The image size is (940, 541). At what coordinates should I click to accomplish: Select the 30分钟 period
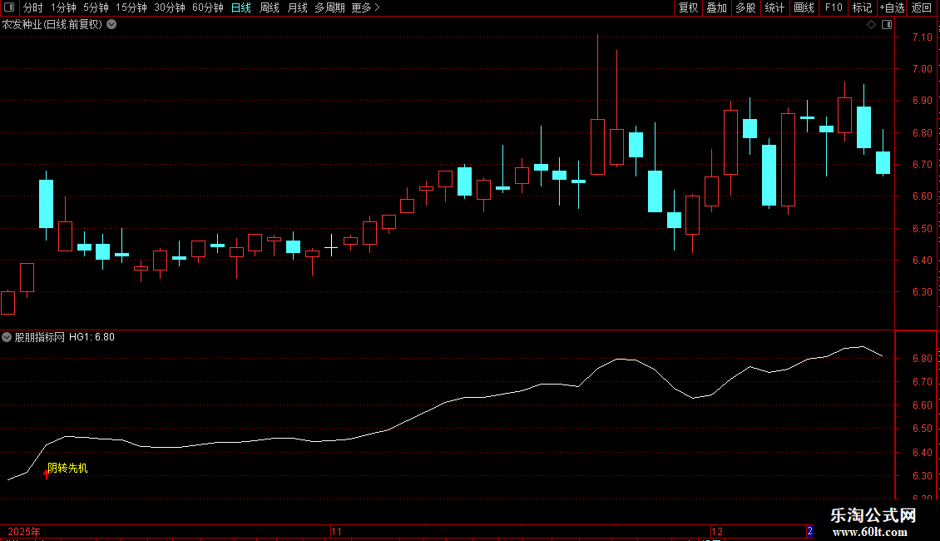click(x=170, y=7)
